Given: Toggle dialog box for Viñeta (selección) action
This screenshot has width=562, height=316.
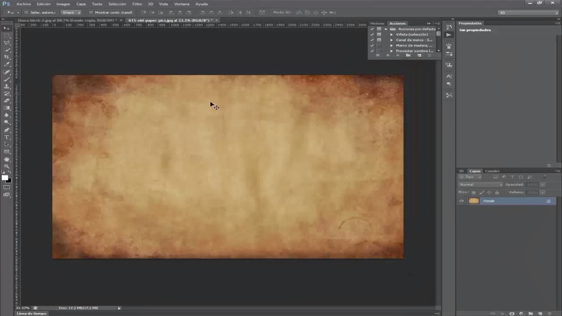Looking at the screenshot, I should point(379,34).
